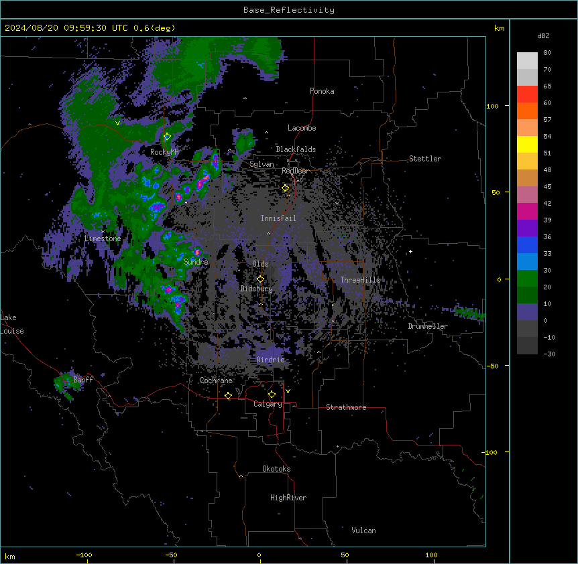This screenshot has height=564, width=578.
Task: Click the white plus marker west of Drumheller area
Action: pyautogui.click(x=410, y=251)
